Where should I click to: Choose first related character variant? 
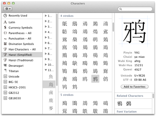point(120,104)
